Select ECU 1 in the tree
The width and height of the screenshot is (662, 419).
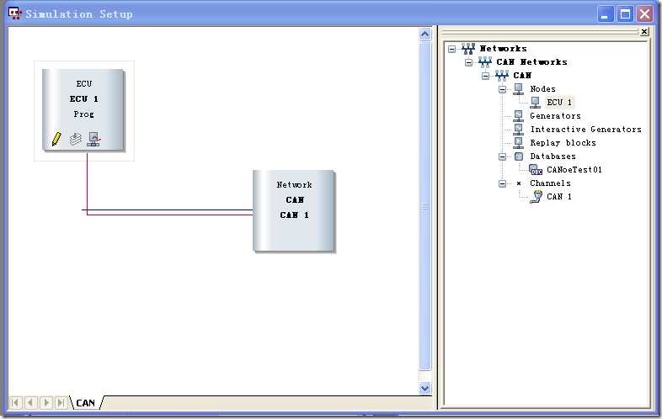pyautogui.click(x=559, y=103)
